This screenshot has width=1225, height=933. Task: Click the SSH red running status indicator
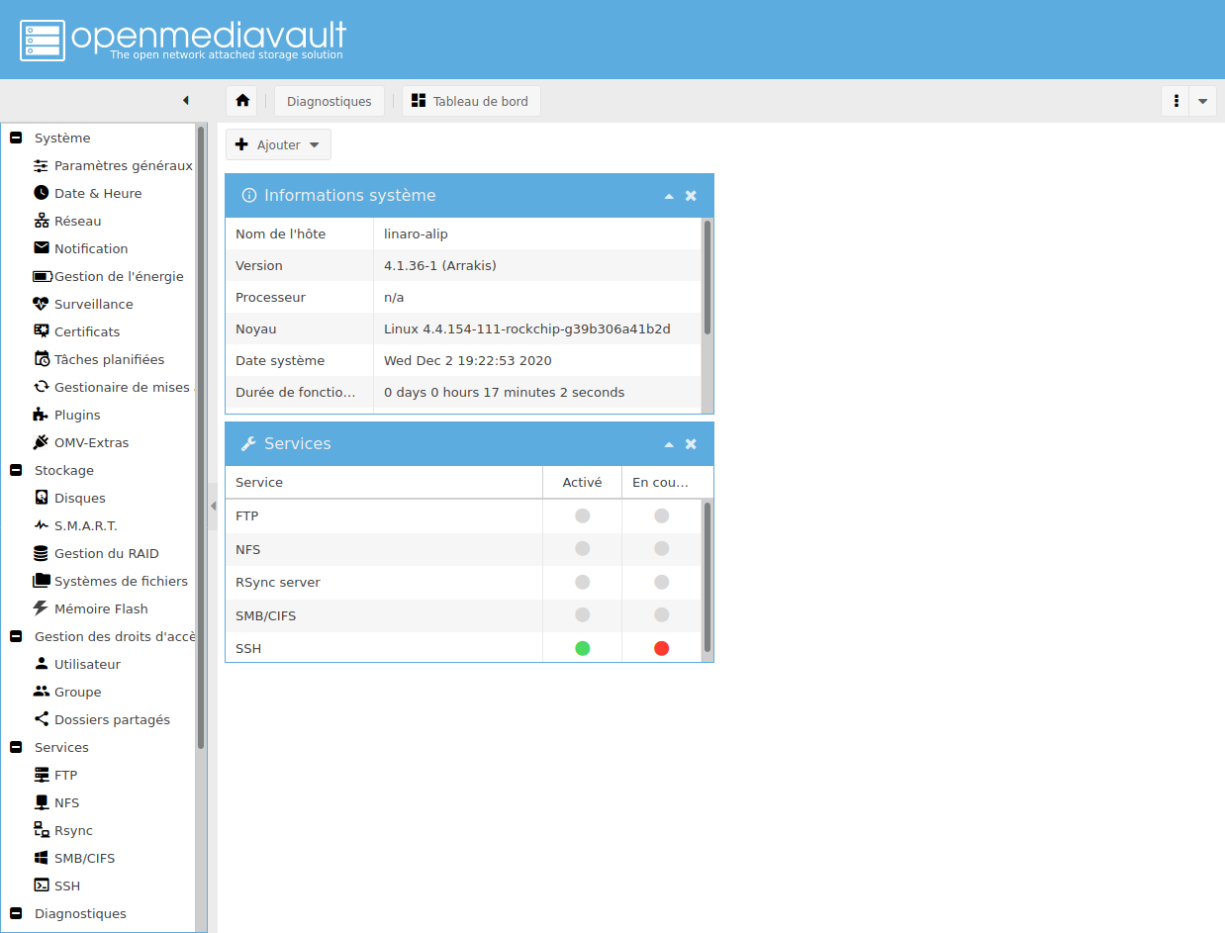tap(661, 648)
